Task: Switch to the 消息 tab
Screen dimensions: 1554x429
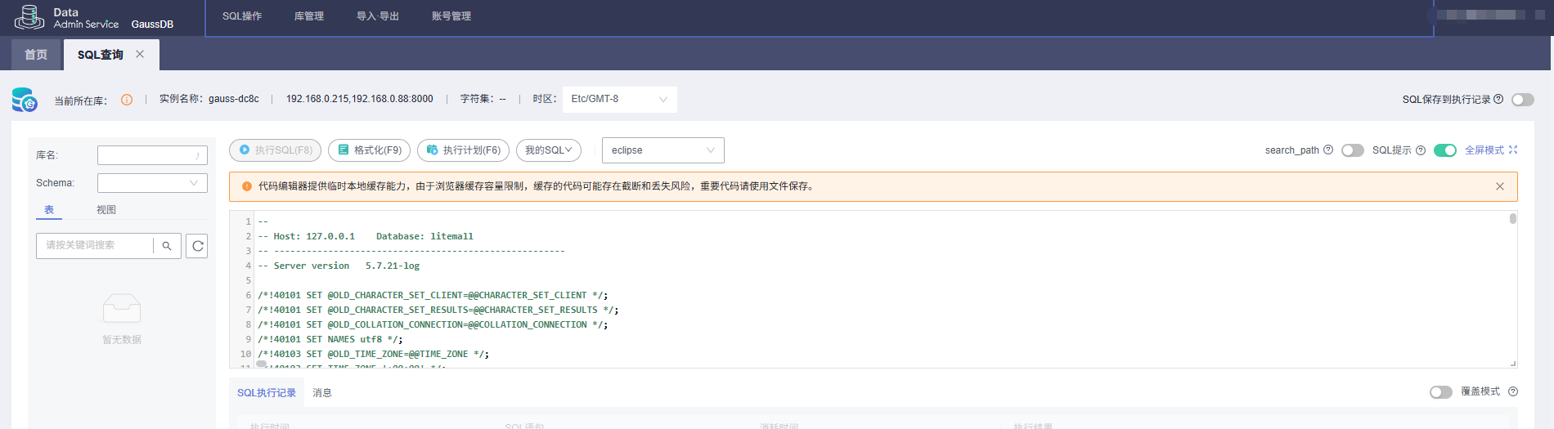Action: (322, 393)
